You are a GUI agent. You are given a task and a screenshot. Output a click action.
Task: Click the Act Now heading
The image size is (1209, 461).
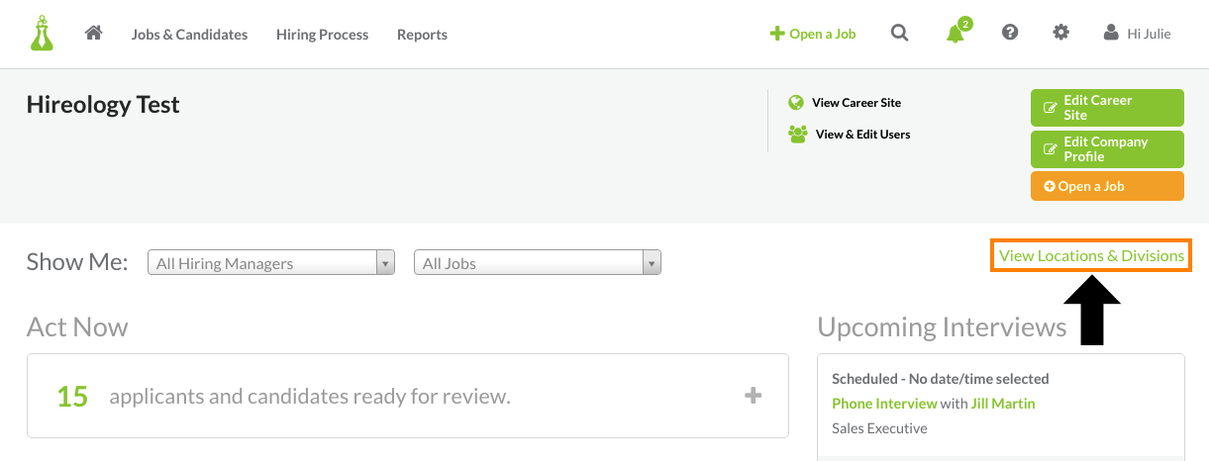[x=77, y=326]
